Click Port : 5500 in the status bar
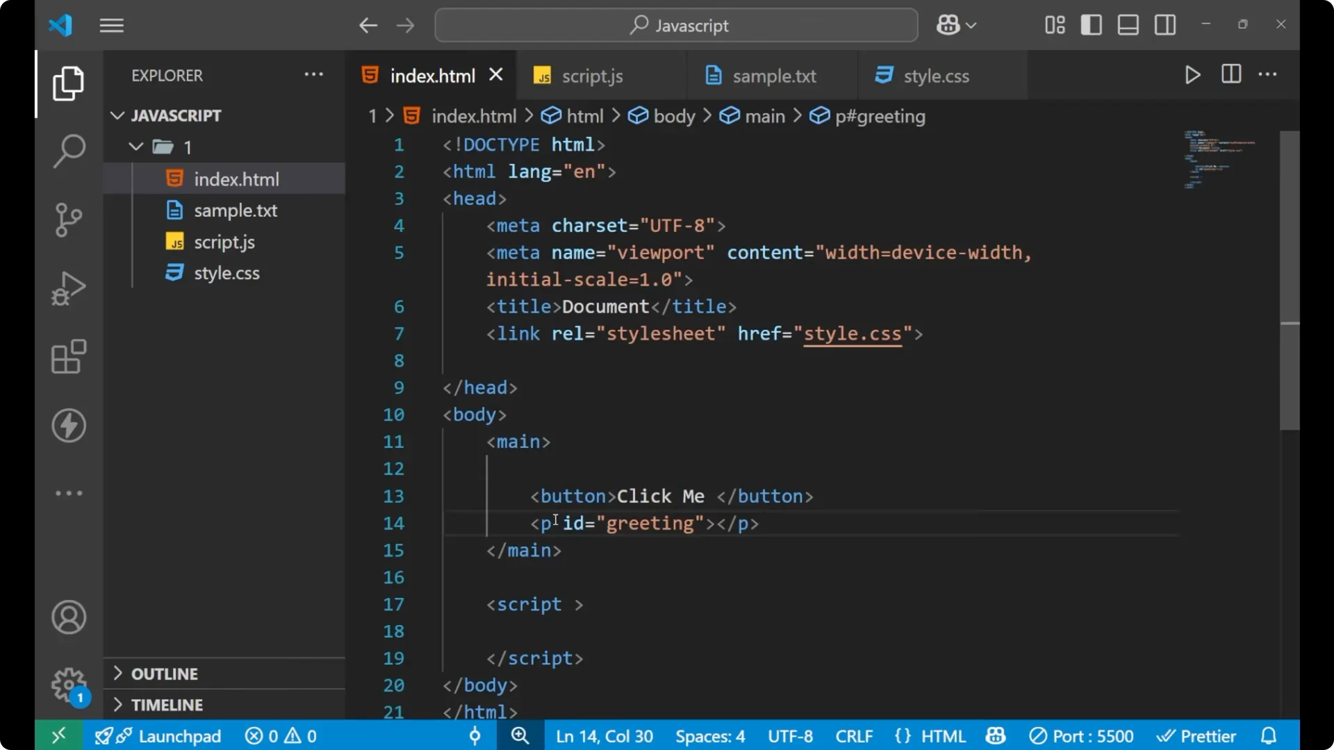Viewport: 1334px width, 750px height. [1081, 735]
